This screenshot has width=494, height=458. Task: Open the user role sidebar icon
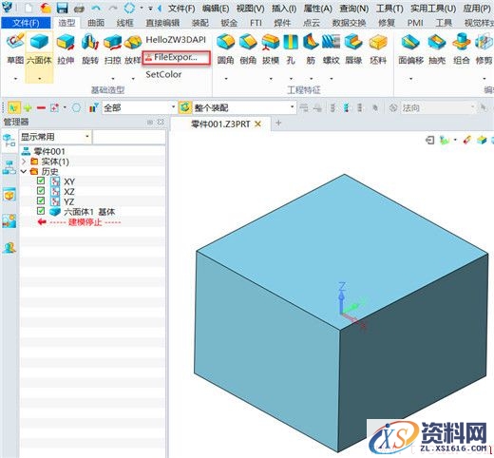click(x=9, y=248)
